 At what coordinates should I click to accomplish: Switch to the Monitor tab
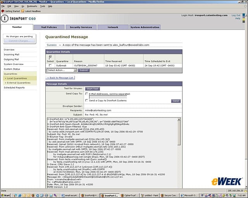coord(17,27)
